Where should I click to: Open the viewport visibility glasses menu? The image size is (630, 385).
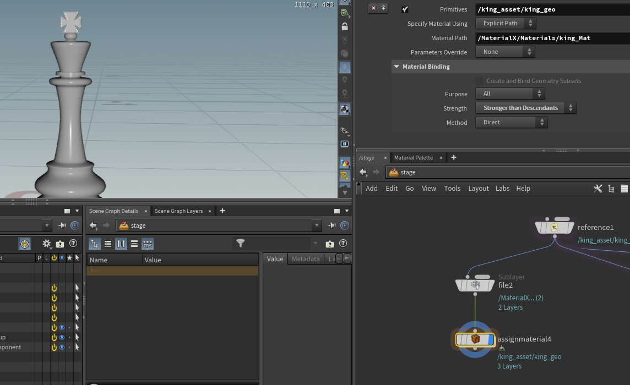tap(345, 130)
